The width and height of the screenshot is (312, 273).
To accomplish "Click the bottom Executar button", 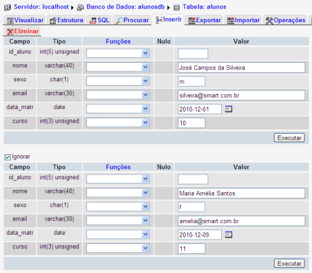I will [x=289, y=263].
